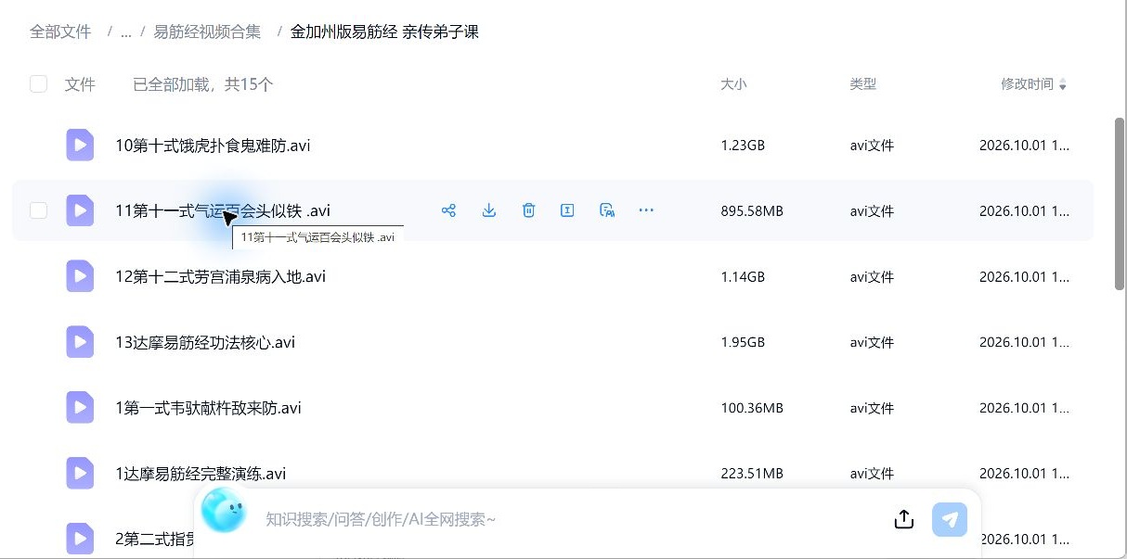Viewport: 1127px width, 559px height.
Task: Open file 11第十一式气运百会头似铁 .avi
Action: coord(223,211)
